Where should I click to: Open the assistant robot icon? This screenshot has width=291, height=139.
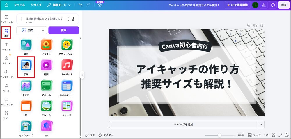click(x=287, y=135)
